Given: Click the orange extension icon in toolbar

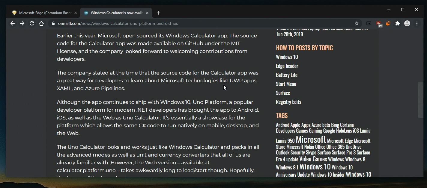Looking at the screenshot, I should click(x=388, y=23).
